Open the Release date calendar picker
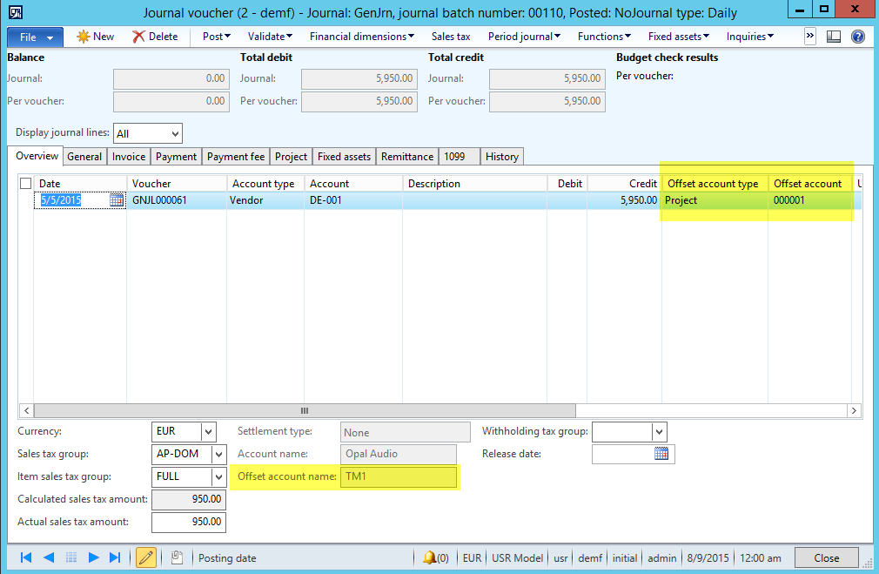This screenshot has width=879, height=574. [661, 454]
